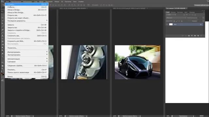The height and width of the screenshot is (117, 209).
Task: Select the Brush tool
Action: 2,32
